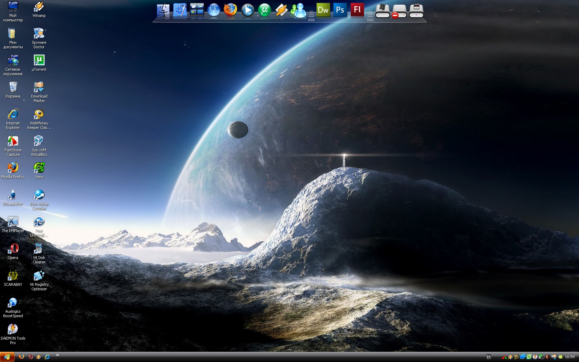
Task: Select the RKLauncher desktop shortcut
Action: pyautogui.click(x=13, y=198)
